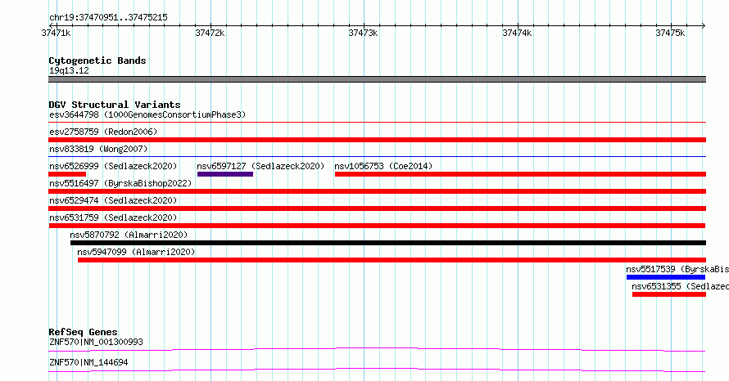Screen dimensions: 729x381
Task: Click the nsv833819 (Wong2007) label
Action: 98,149
